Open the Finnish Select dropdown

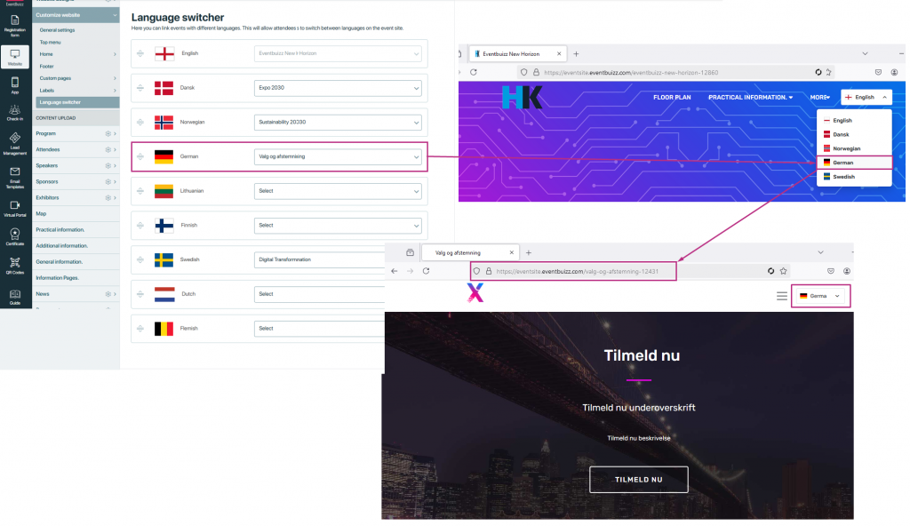pyautogui.click(x=338, y=226)
